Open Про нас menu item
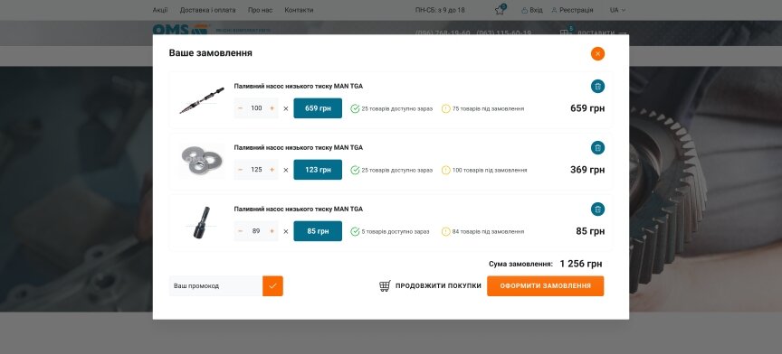The height and width of the screenshot is (354, 782). (261, 10)
